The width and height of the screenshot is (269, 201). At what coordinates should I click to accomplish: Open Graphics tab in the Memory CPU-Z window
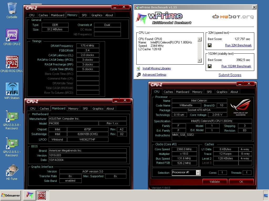[97, 15]
